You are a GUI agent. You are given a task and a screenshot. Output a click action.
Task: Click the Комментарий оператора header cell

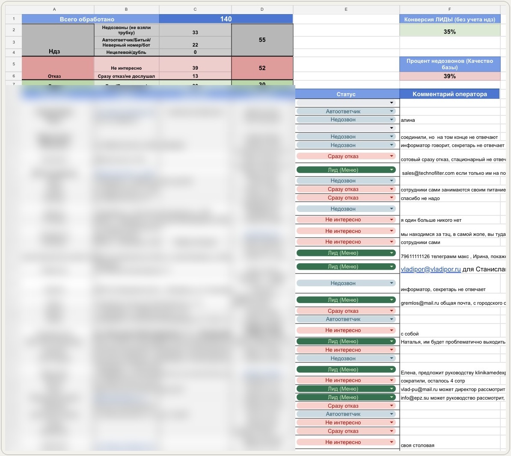(450, 94)
